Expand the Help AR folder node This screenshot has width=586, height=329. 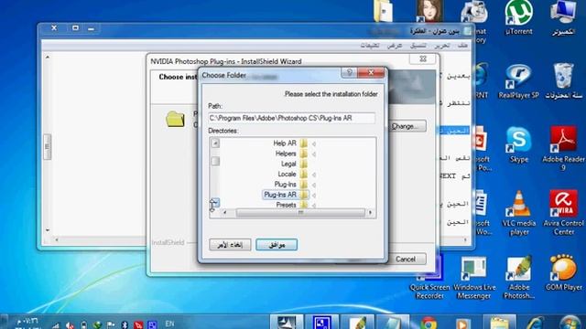tap(313, 143)
